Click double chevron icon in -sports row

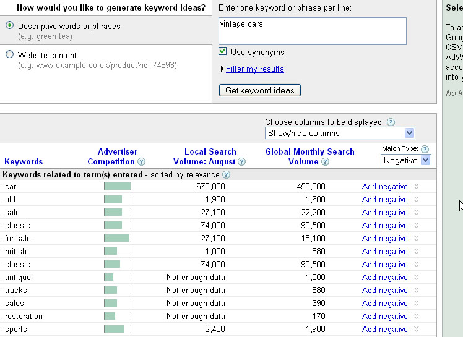pos(417,330)
